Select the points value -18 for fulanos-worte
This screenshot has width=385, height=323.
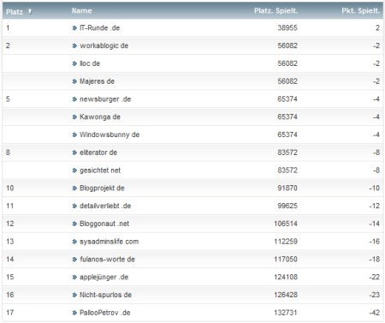point(375,260)
